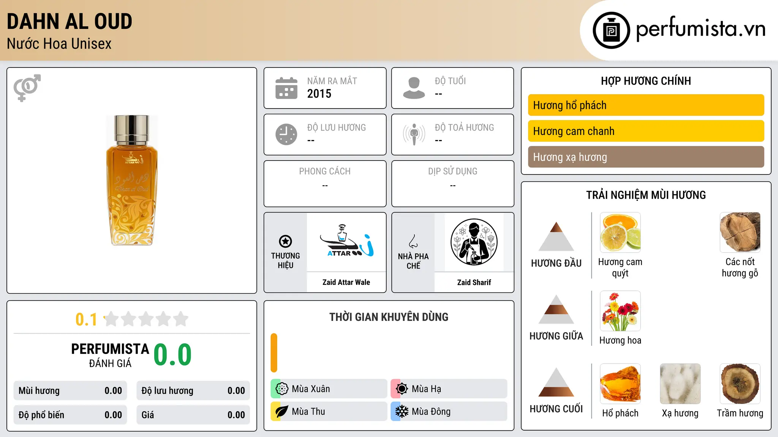Click the Xạ hương note label

coord(680,413)
